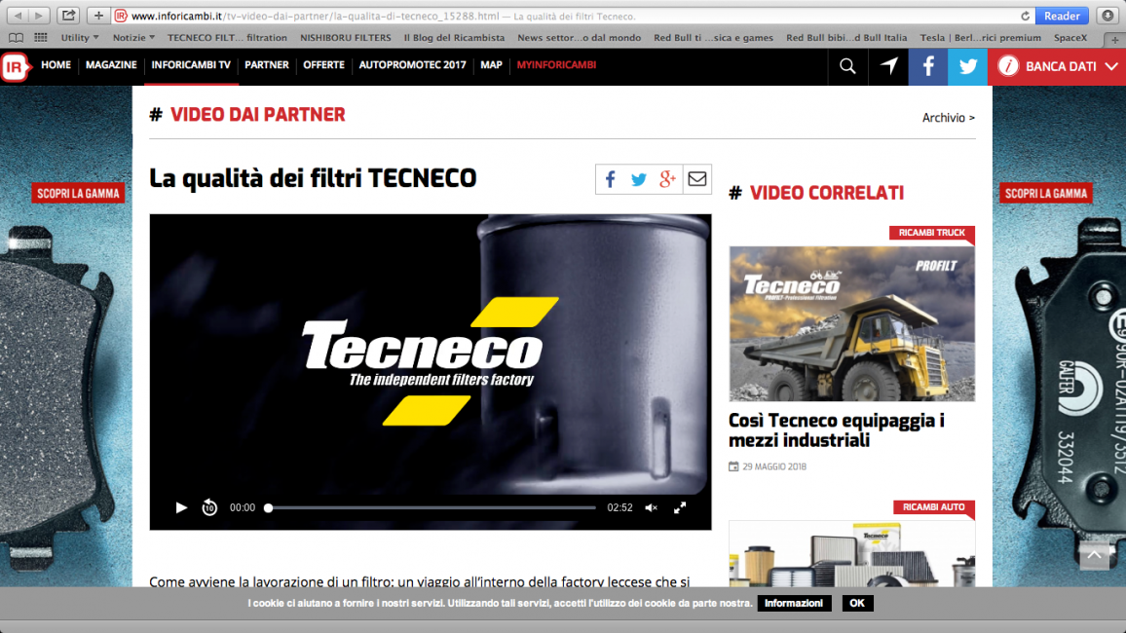Expand the Banca Dati dropdown
The height and width of the screenshot is (633, 1126).
1111,66
